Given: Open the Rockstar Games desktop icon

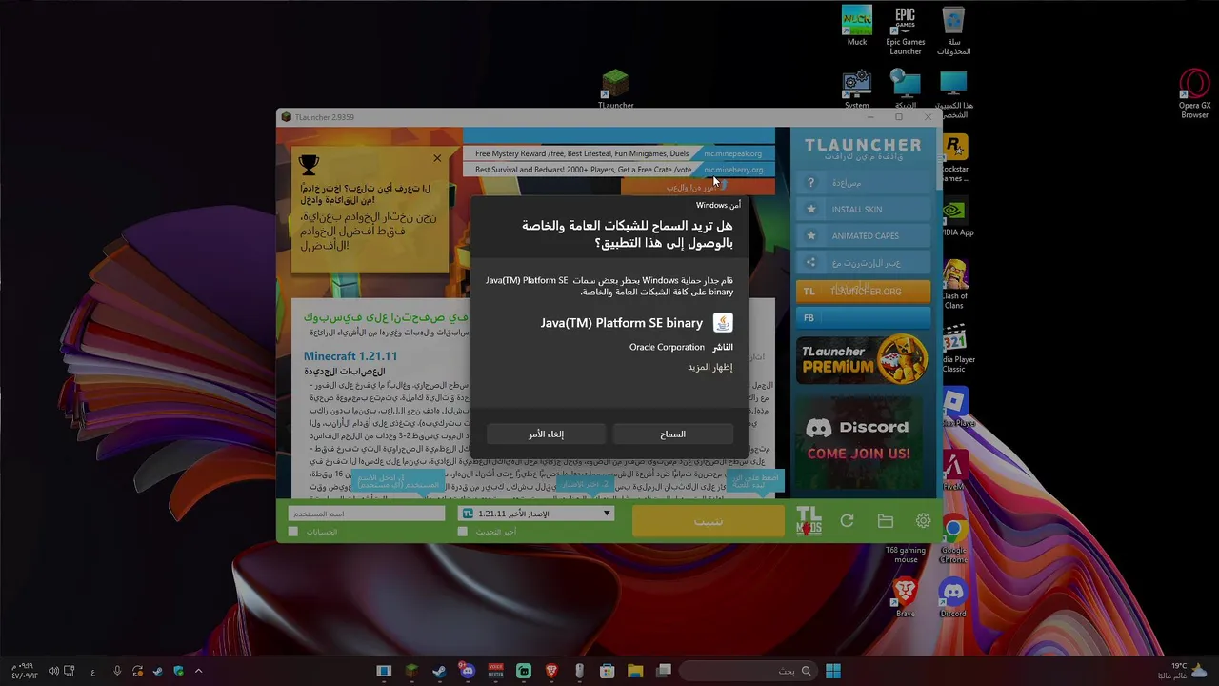Looking at the screenshot, I should (x=954, y=158).
